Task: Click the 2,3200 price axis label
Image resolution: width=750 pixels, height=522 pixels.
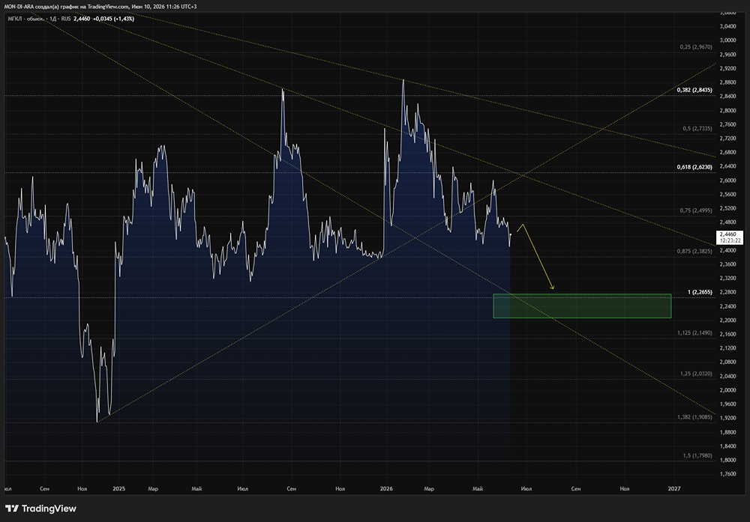Action: click(x=727, y=278)
